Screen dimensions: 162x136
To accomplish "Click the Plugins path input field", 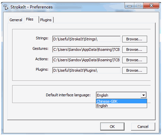I will pyautogui.click(x=86, y=70).
